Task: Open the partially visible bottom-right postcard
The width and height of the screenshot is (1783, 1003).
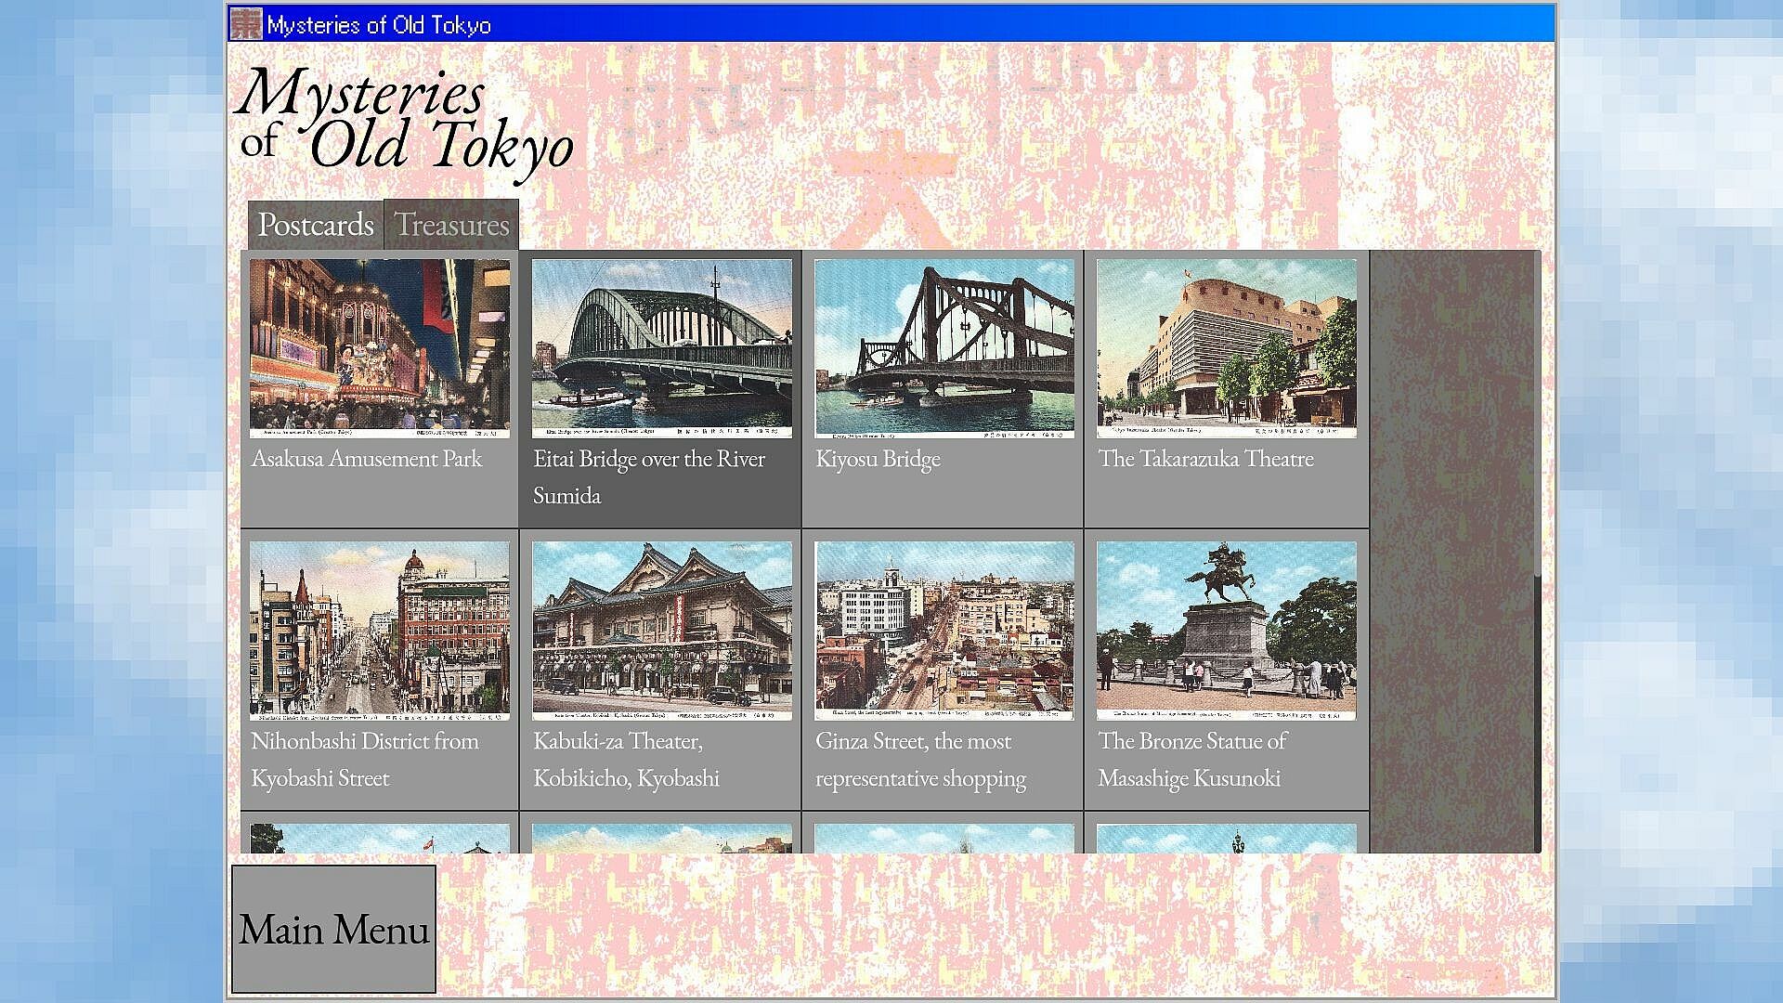Action: point(1226,839)
